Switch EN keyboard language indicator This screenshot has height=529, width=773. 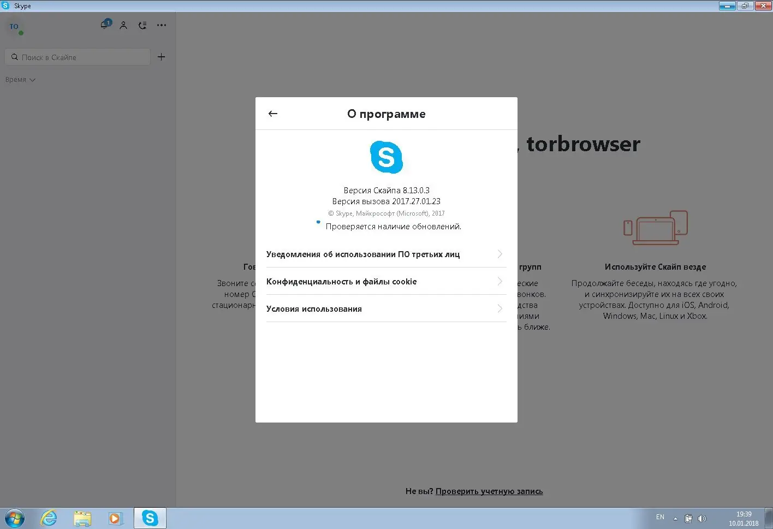pyautogui.click(x=660, y=517)
